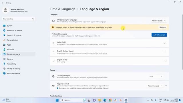Show hidden system tray icons
The image size is (183, 103).
[x=148, y=100]
